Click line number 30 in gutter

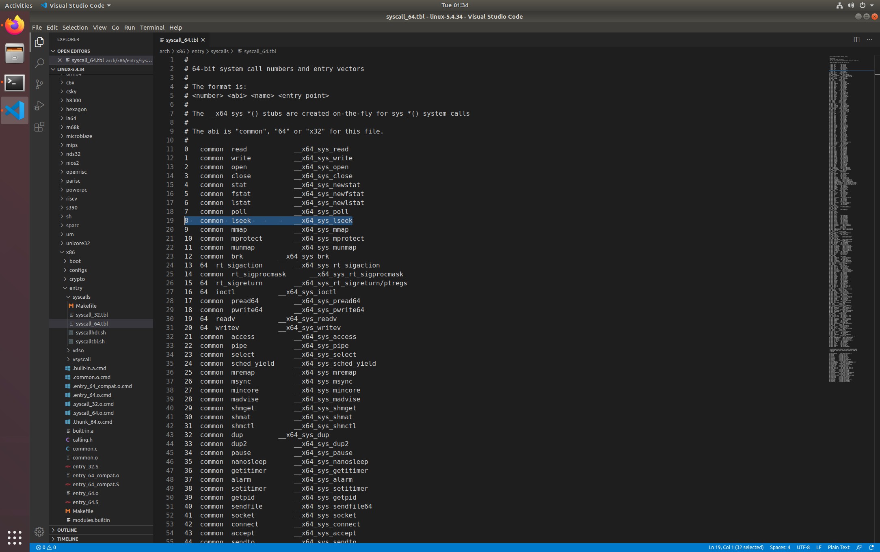pos(170,319)
